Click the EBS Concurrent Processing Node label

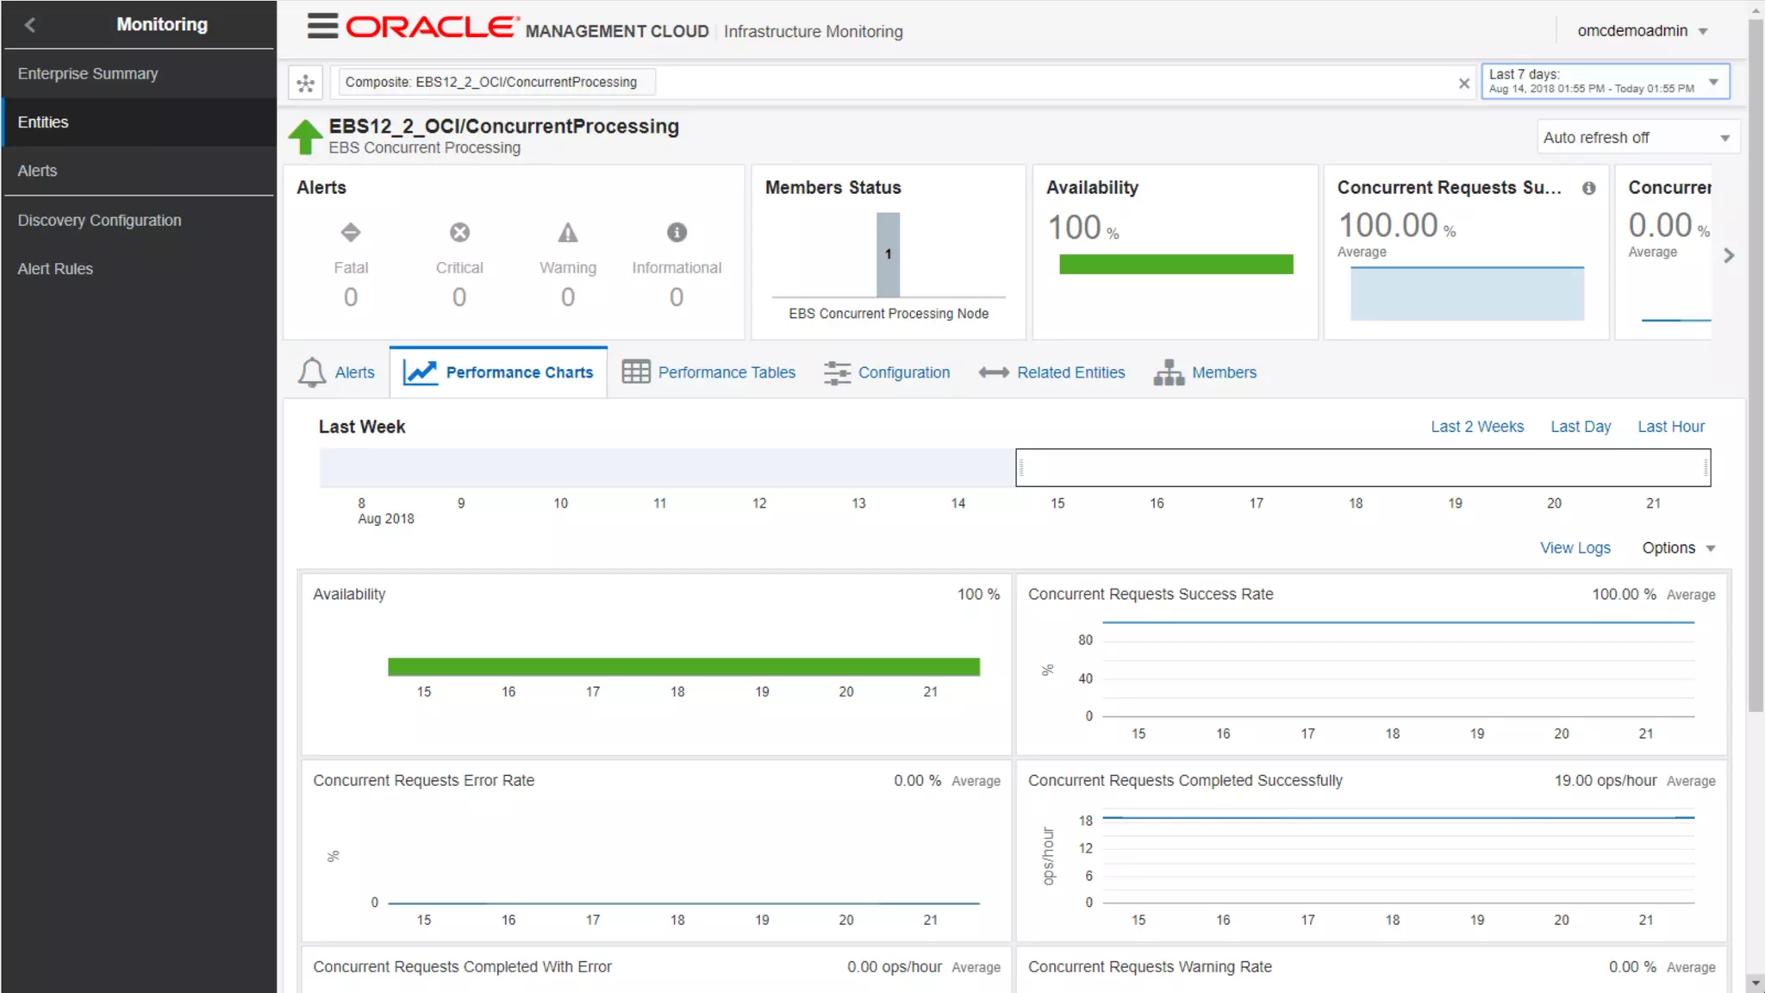coord(889,314)
